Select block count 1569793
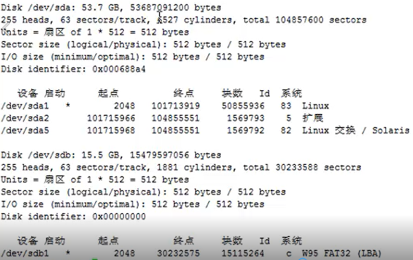This screenshot has width=413, height=260. (x=245, y=118)
